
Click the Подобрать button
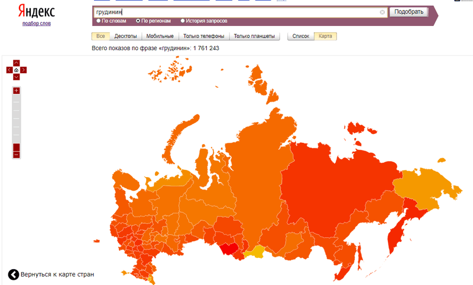(x=409, y=12)
